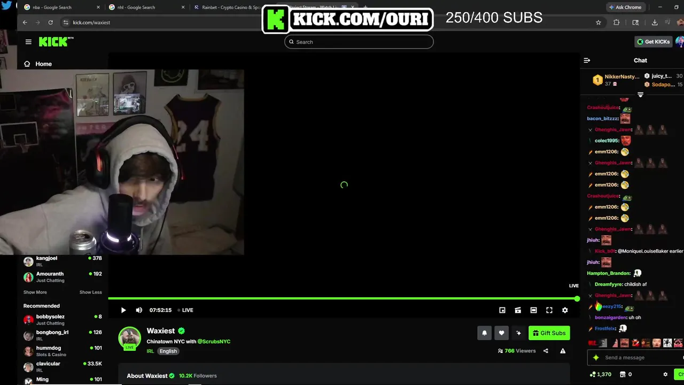Viewport: 684px width, 385px height.
Task: Open the clip creation icon
Action: [518, 310]
